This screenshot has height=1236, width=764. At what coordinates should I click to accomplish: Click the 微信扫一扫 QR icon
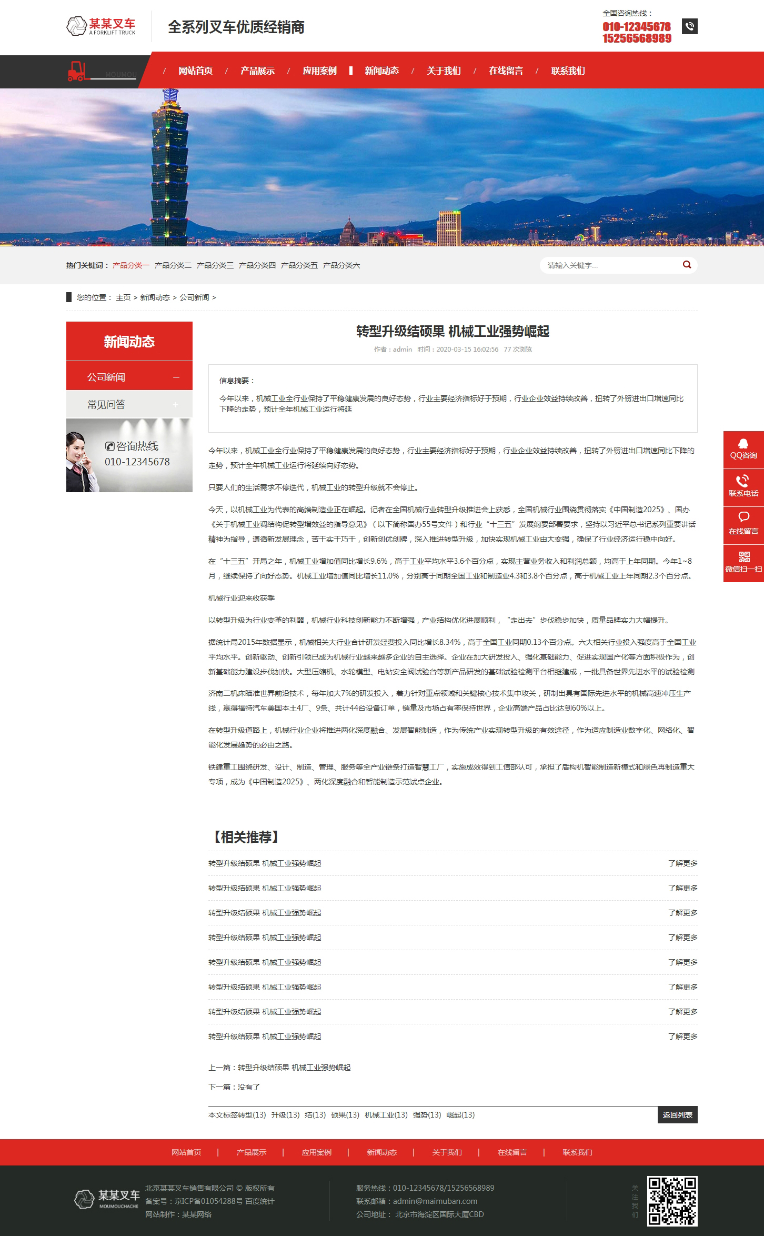[743, 557]
